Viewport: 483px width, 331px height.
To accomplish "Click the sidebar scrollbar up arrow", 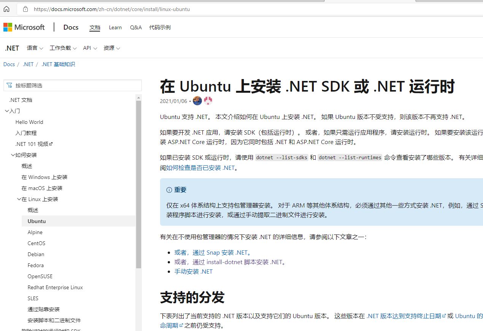I will 138,98.
